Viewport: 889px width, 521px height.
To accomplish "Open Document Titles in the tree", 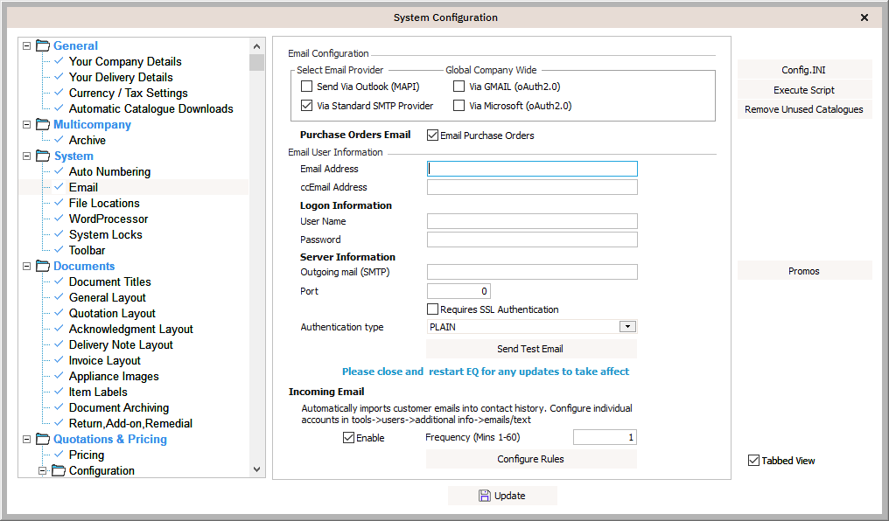I will point(110,281).
